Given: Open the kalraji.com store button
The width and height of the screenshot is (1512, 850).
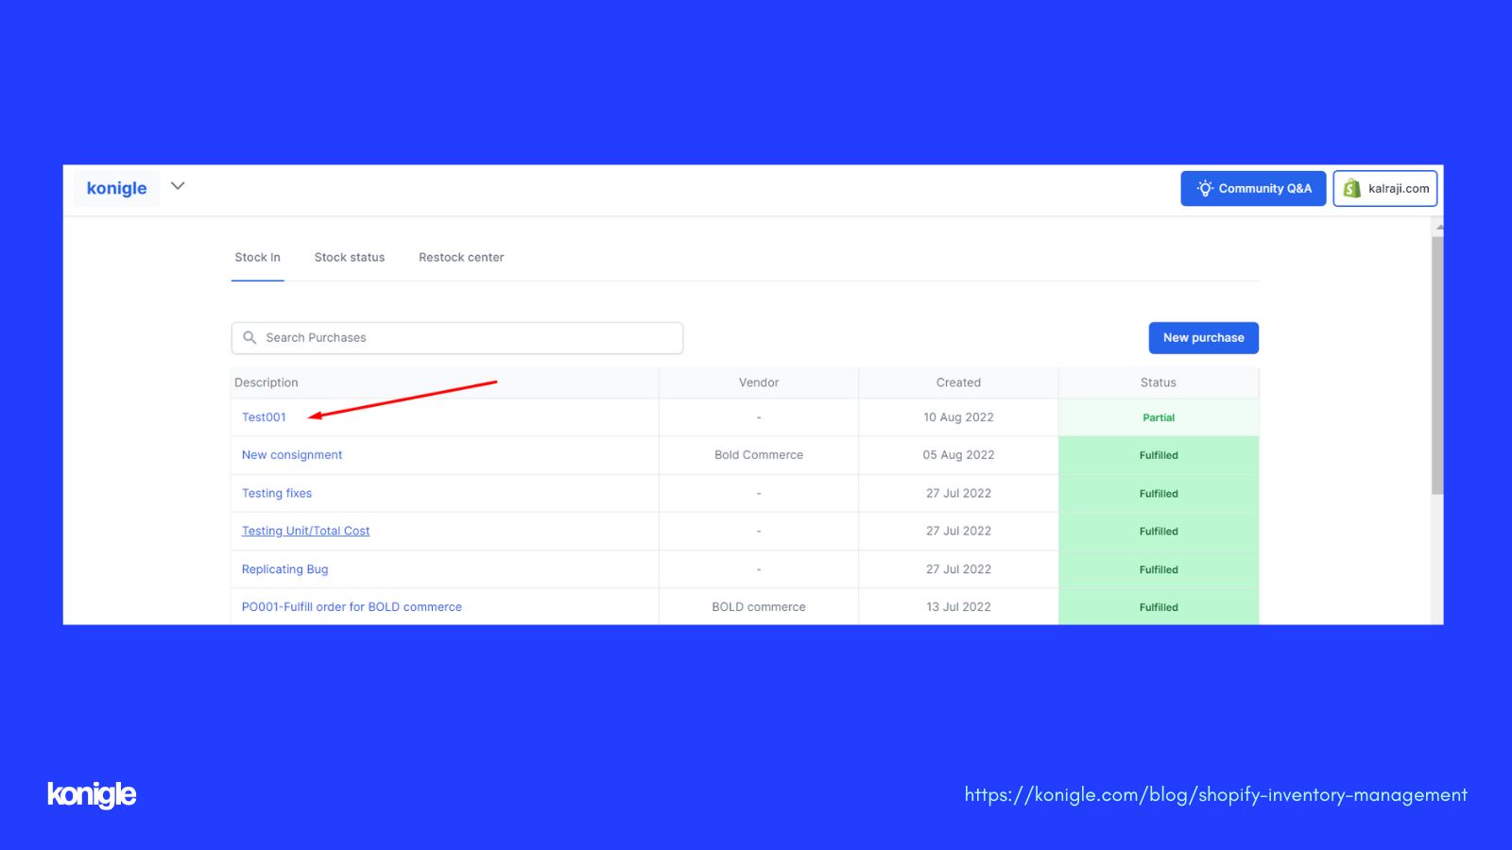Looking at the screenshot, I should 1385,188.
